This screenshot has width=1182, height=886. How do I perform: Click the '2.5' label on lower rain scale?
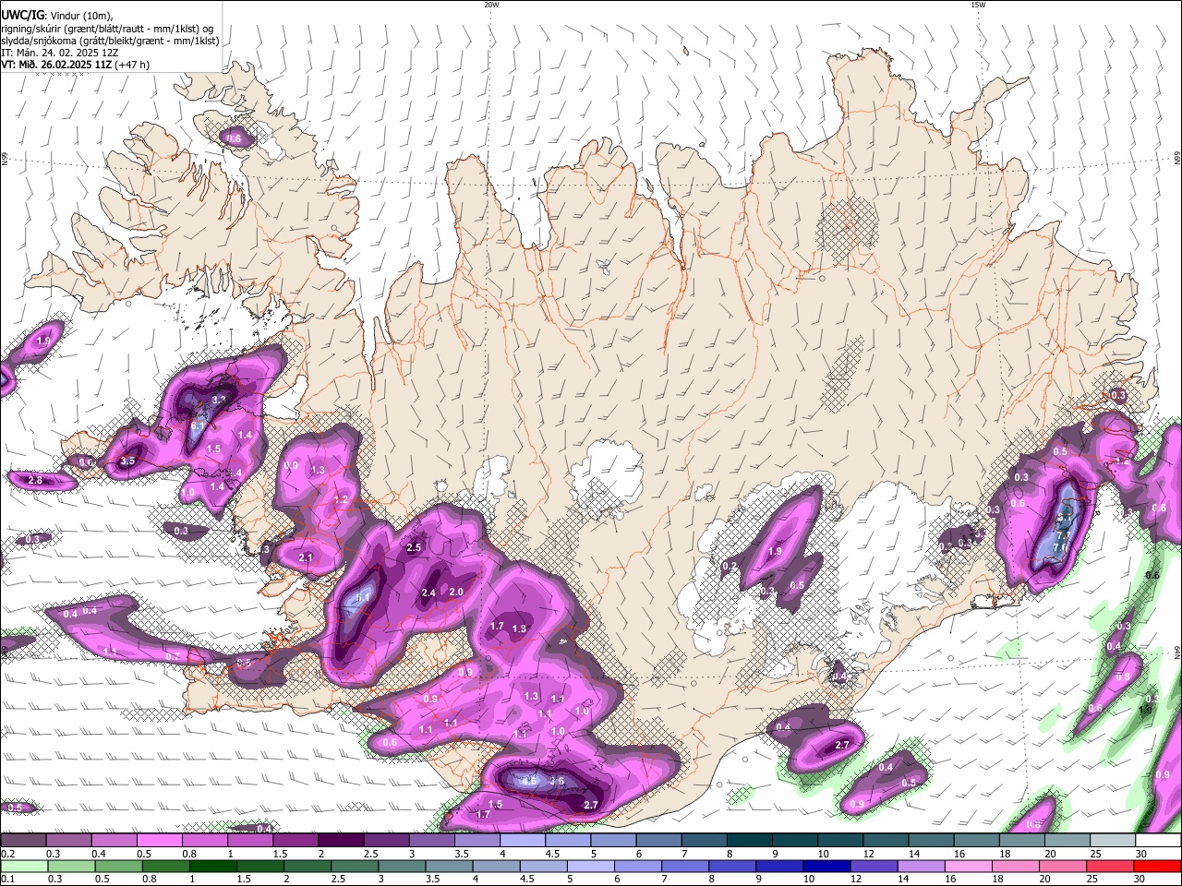click(340, 880)
